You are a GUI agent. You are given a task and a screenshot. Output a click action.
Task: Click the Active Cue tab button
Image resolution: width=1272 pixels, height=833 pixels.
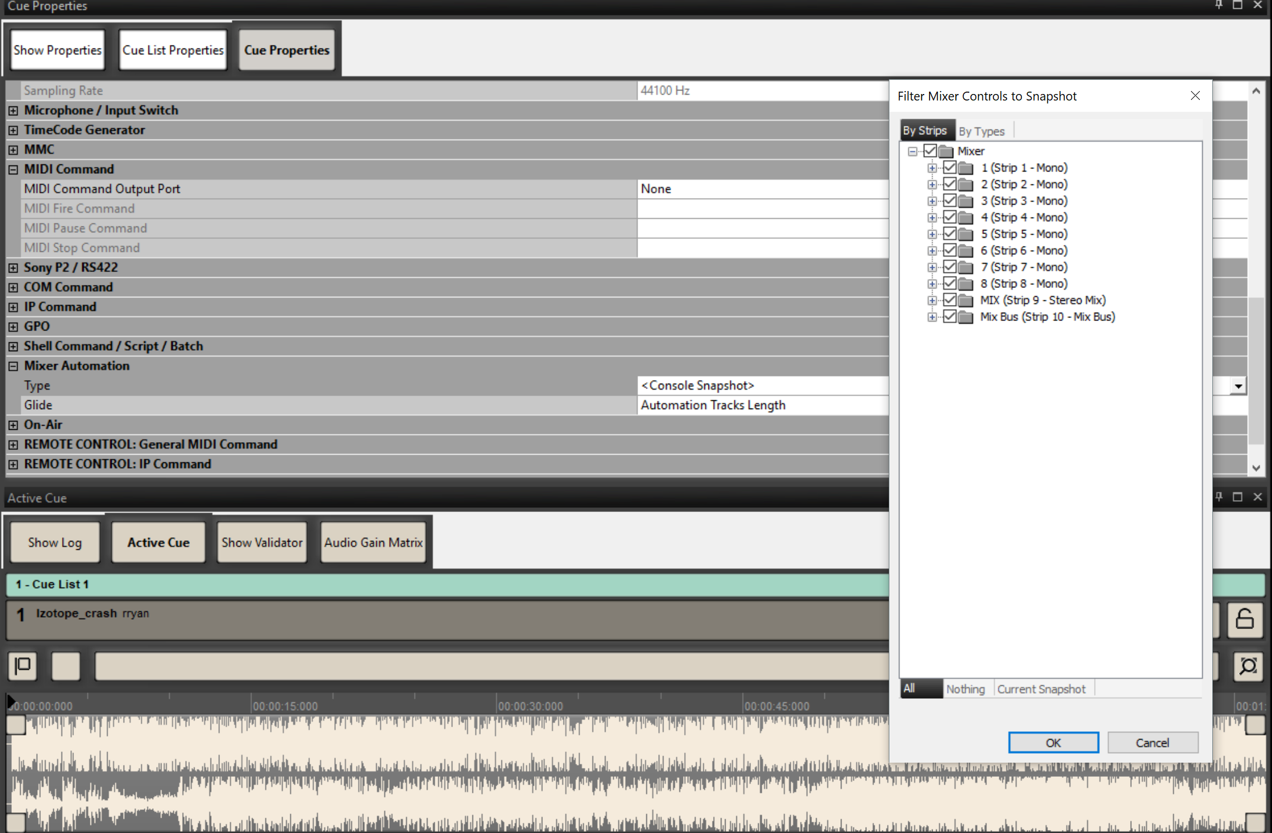[x=158, y=542]
